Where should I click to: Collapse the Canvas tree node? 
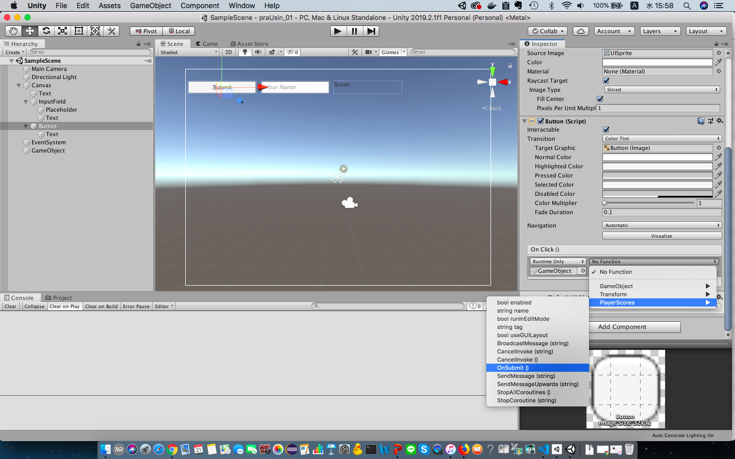tap(19, 85)
